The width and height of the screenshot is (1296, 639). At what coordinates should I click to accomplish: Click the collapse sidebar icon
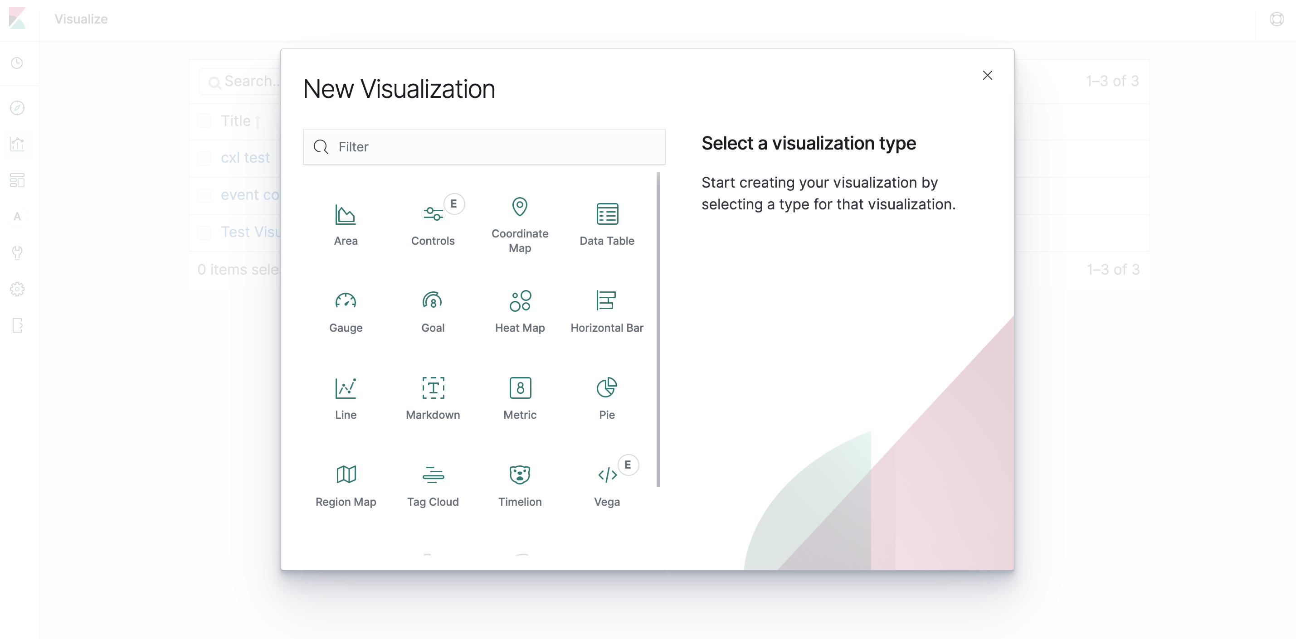[17, 325]
